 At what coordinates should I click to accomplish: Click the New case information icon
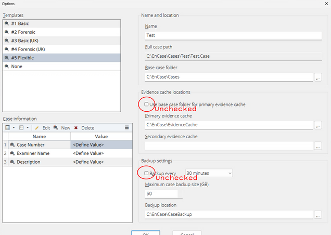56,127
